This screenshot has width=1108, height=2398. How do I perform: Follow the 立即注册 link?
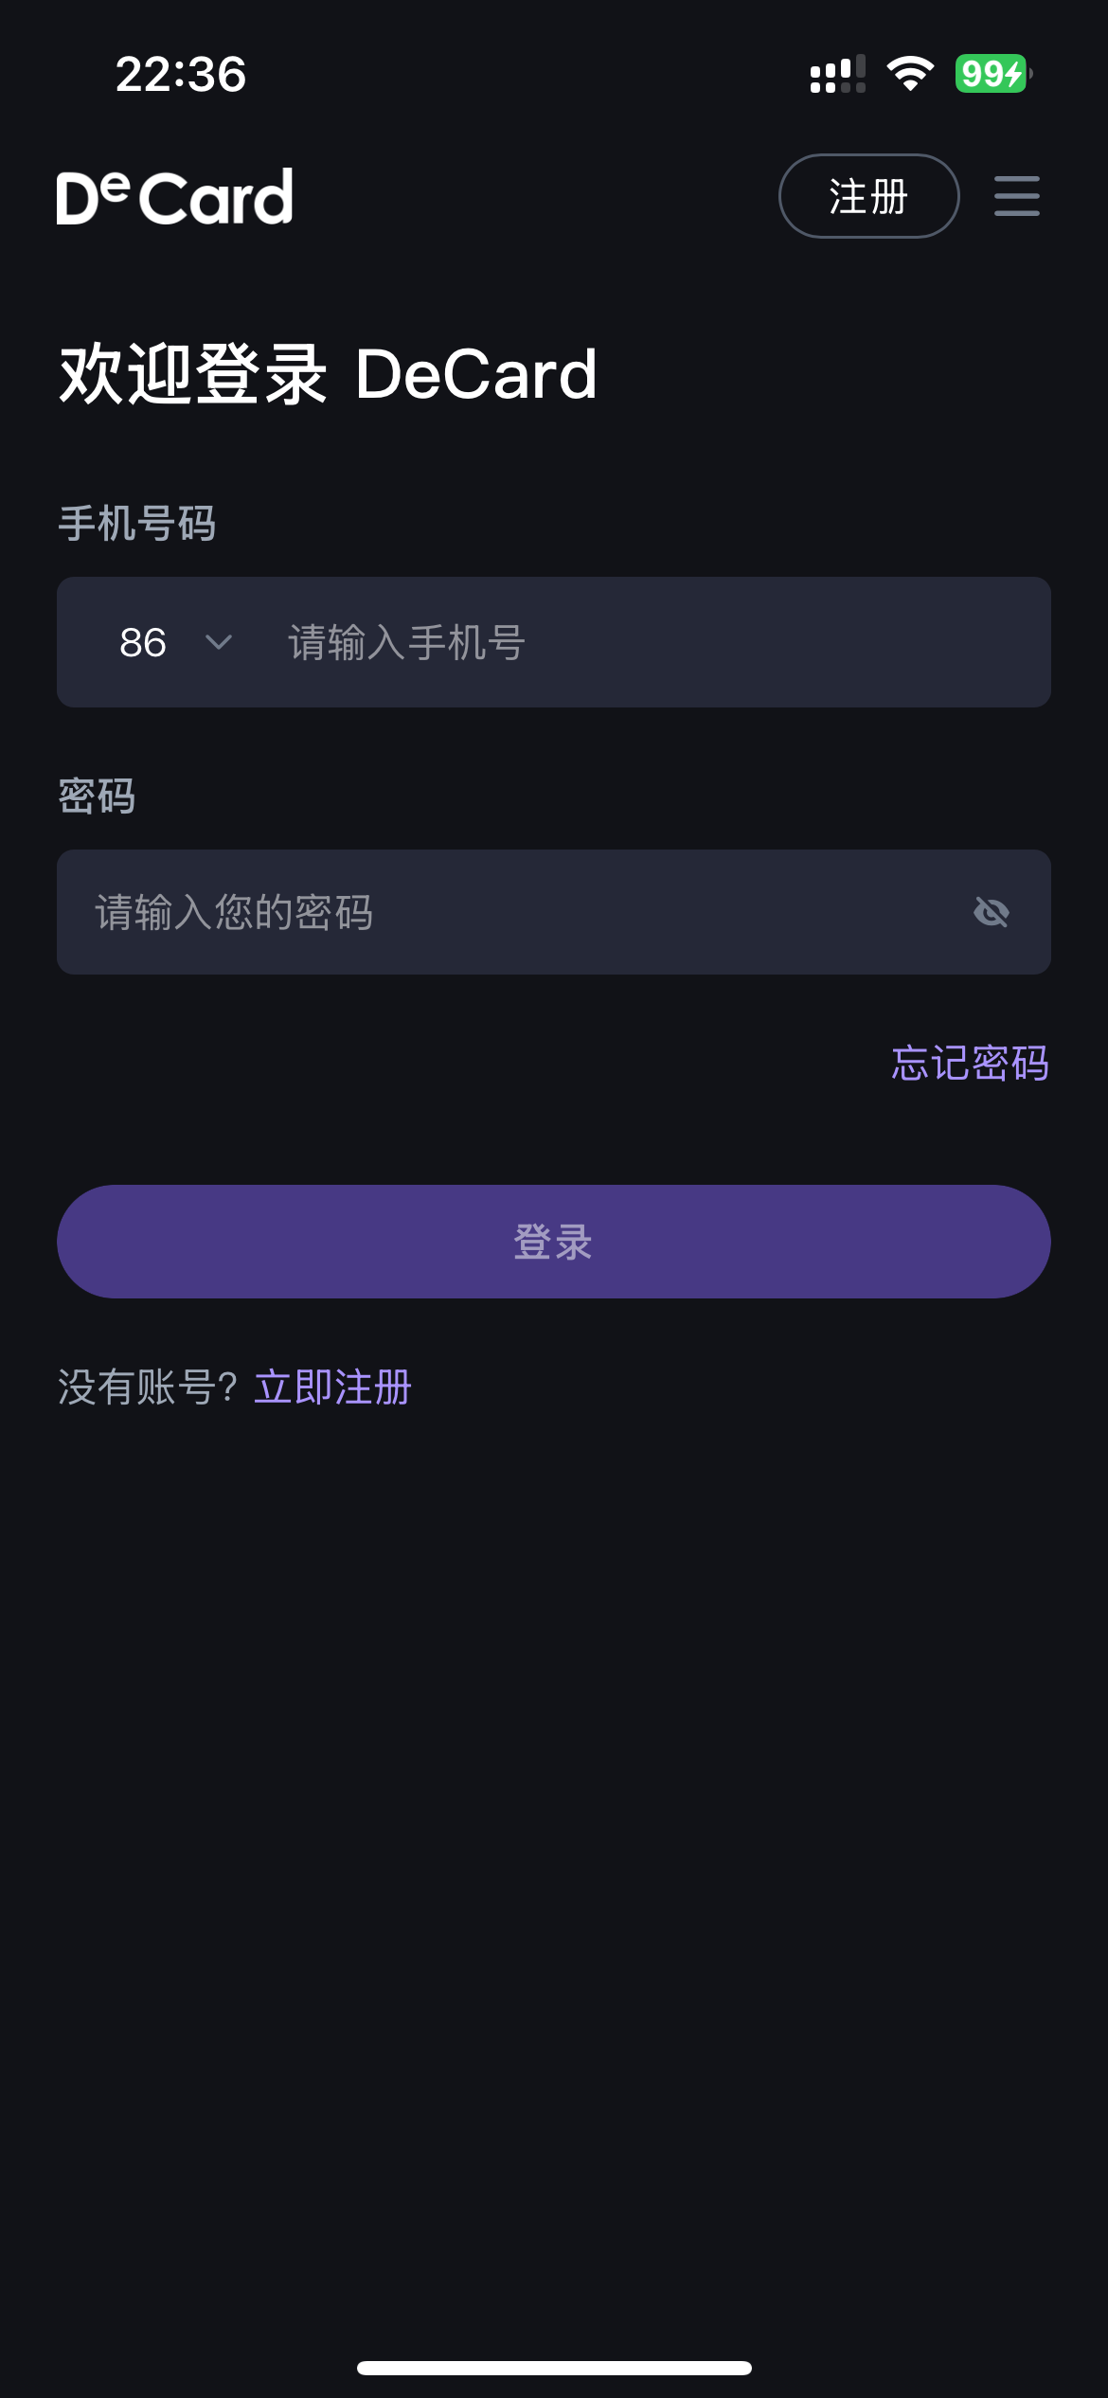coord(332,1387)
